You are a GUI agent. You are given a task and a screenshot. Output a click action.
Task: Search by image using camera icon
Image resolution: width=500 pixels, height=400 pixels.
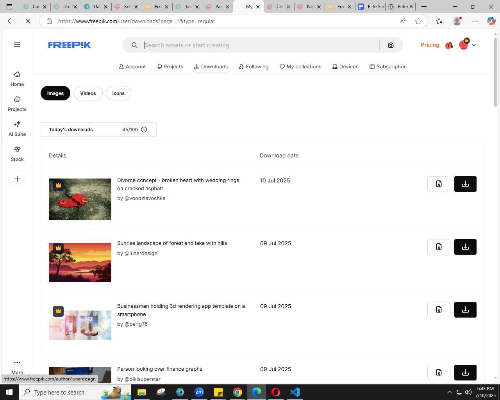(391, 45)
